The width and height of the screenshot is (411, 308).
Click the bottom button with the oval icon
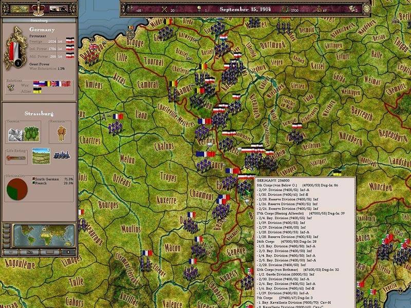pos(10,252)
